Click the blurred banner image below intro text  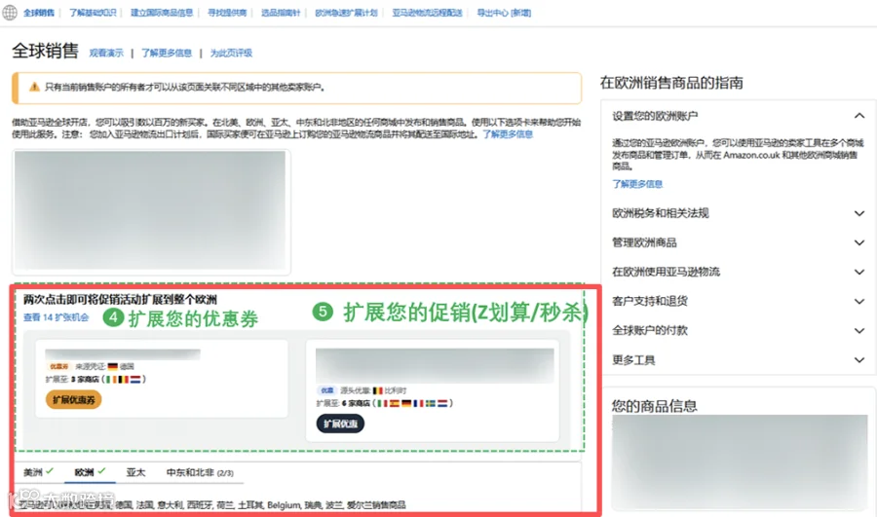click(151, 212)
